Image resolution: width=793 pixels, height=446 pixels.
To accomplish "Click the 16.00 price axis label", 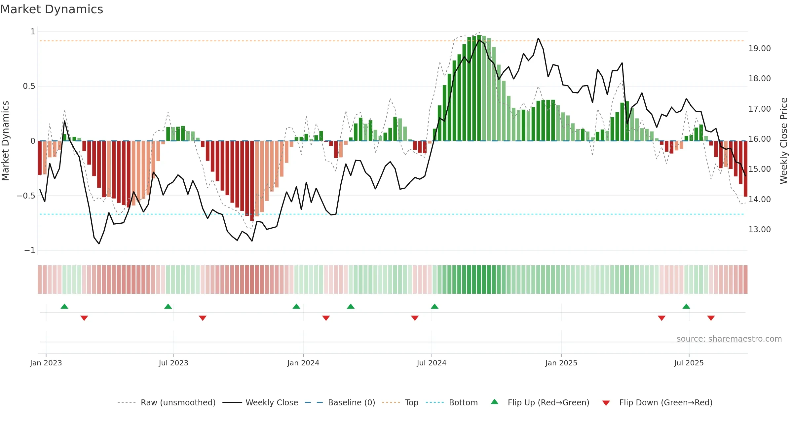I will tap(760, 139).
